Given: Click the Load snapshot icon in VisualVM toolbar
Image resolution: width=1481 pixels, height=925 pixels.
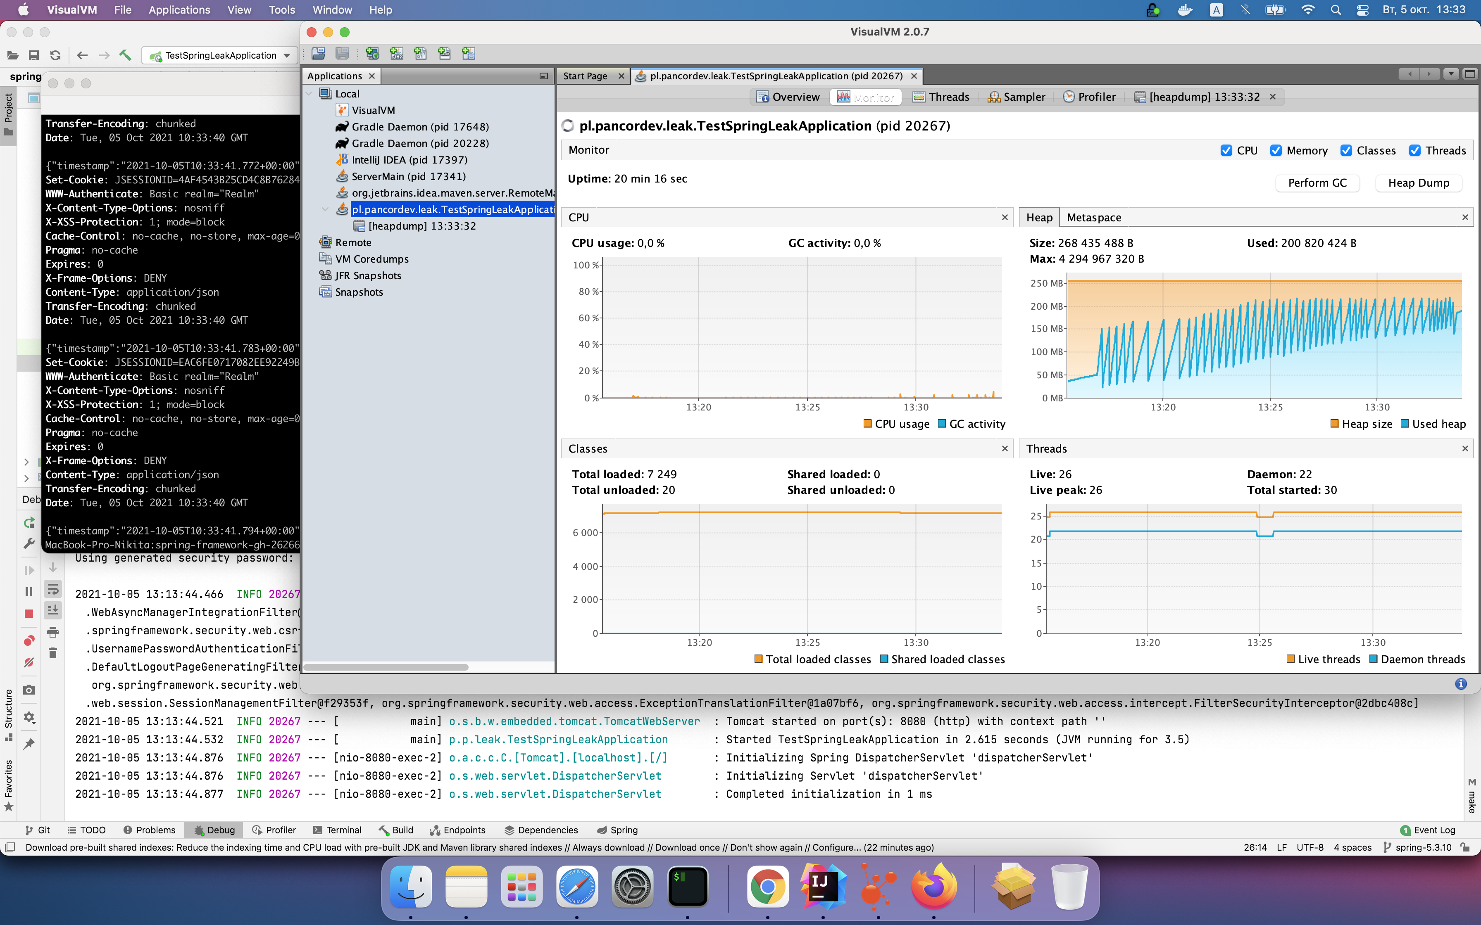Looking at the screenshot, I should (x=318, y=54).
